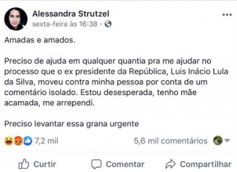Click the 'Amadas e amados.' text line
Image resolution: width=237 pixels, height=172 pixels.
[40, 40]
